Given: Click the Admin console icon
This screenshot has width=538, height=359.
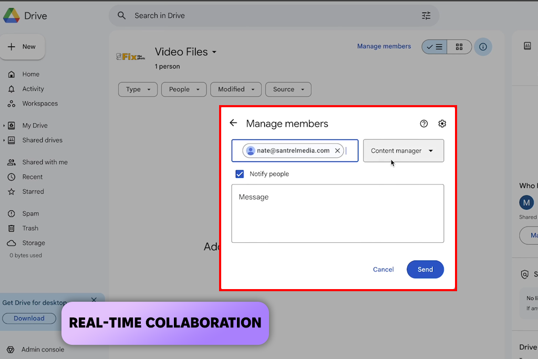Looking at the screenshot, I should click(x=11, y=350).
